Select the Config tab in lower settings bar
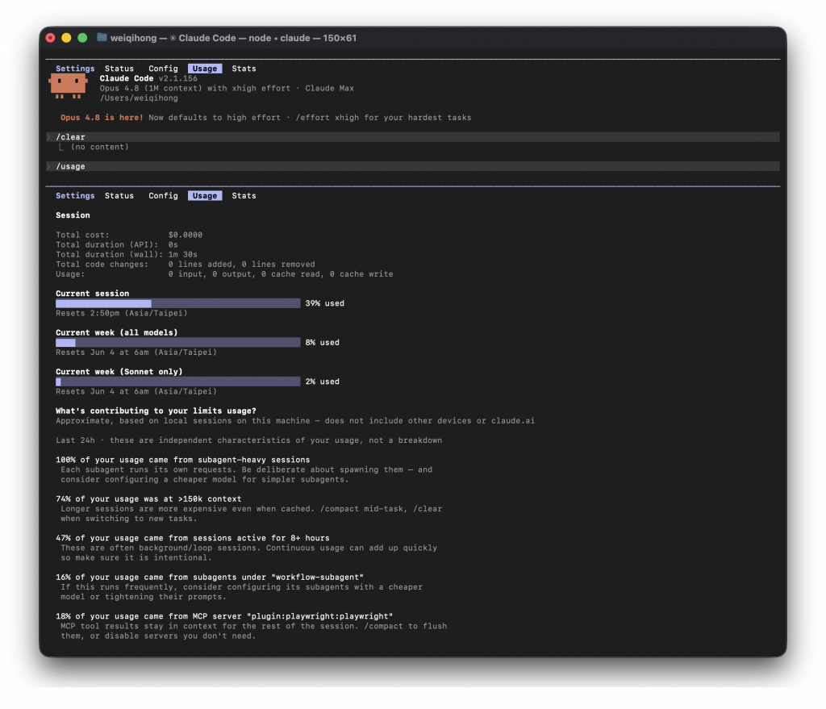This screenshot has width=826, height=709. [163, 196]
